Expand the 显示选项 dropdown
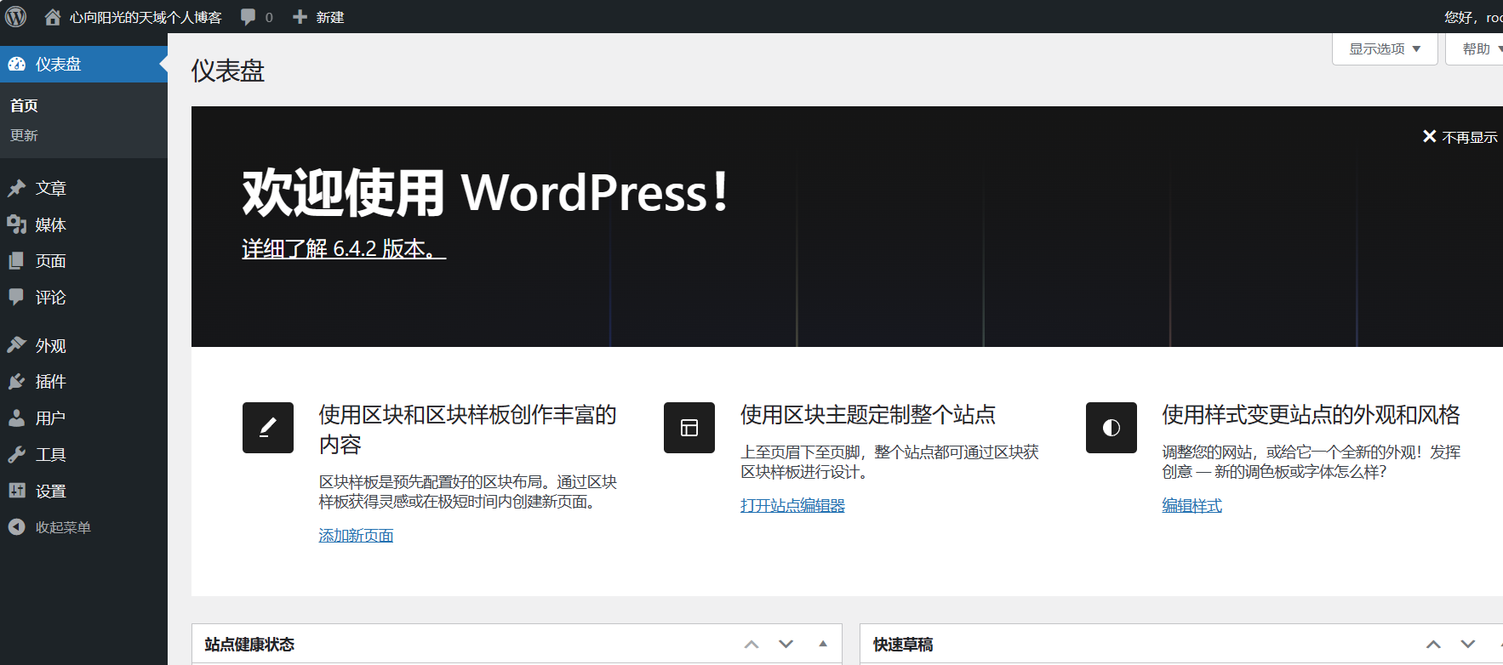 pos(1385,48)
